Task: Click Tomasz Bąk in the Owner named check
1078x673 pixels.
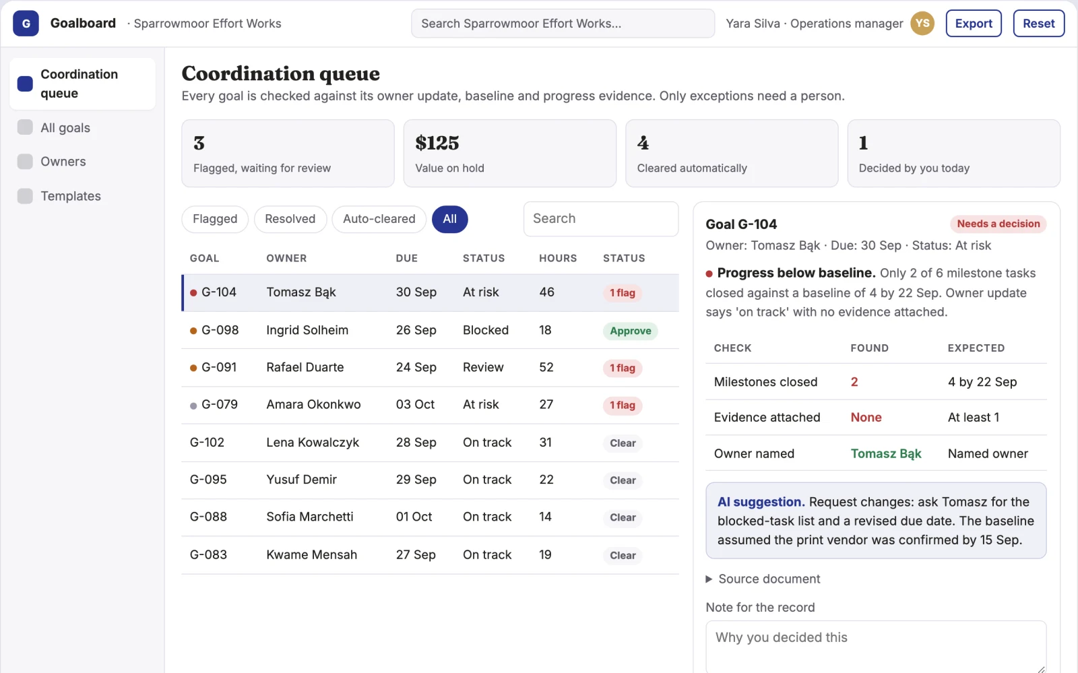Action: [885, 453]
